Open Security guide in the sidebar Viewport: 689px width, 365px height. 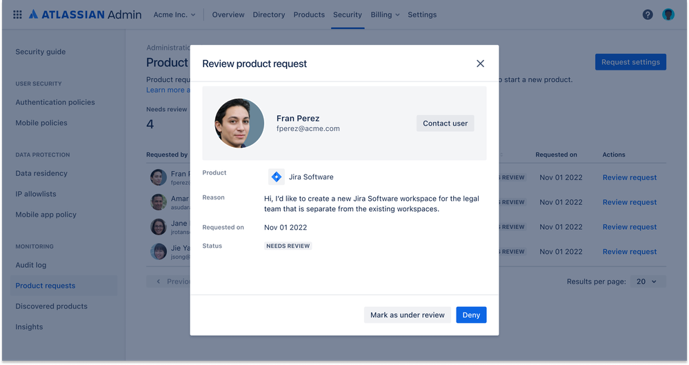point(41,52)
